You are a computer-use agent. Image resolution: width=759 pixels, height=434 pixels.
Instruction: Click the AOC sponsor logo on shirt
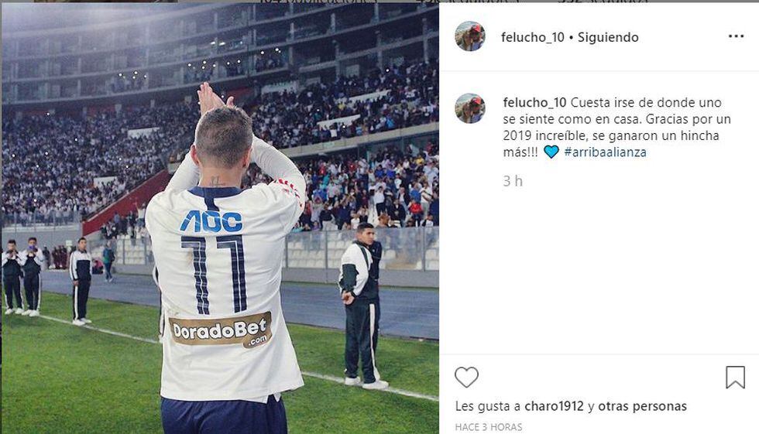click(x=211, y=222)
